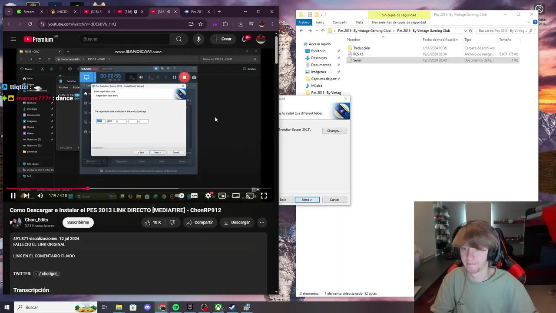556x313 pixels.
Task: Open a new browser tab
Action: pyautogui.click(x=219, y=12)
